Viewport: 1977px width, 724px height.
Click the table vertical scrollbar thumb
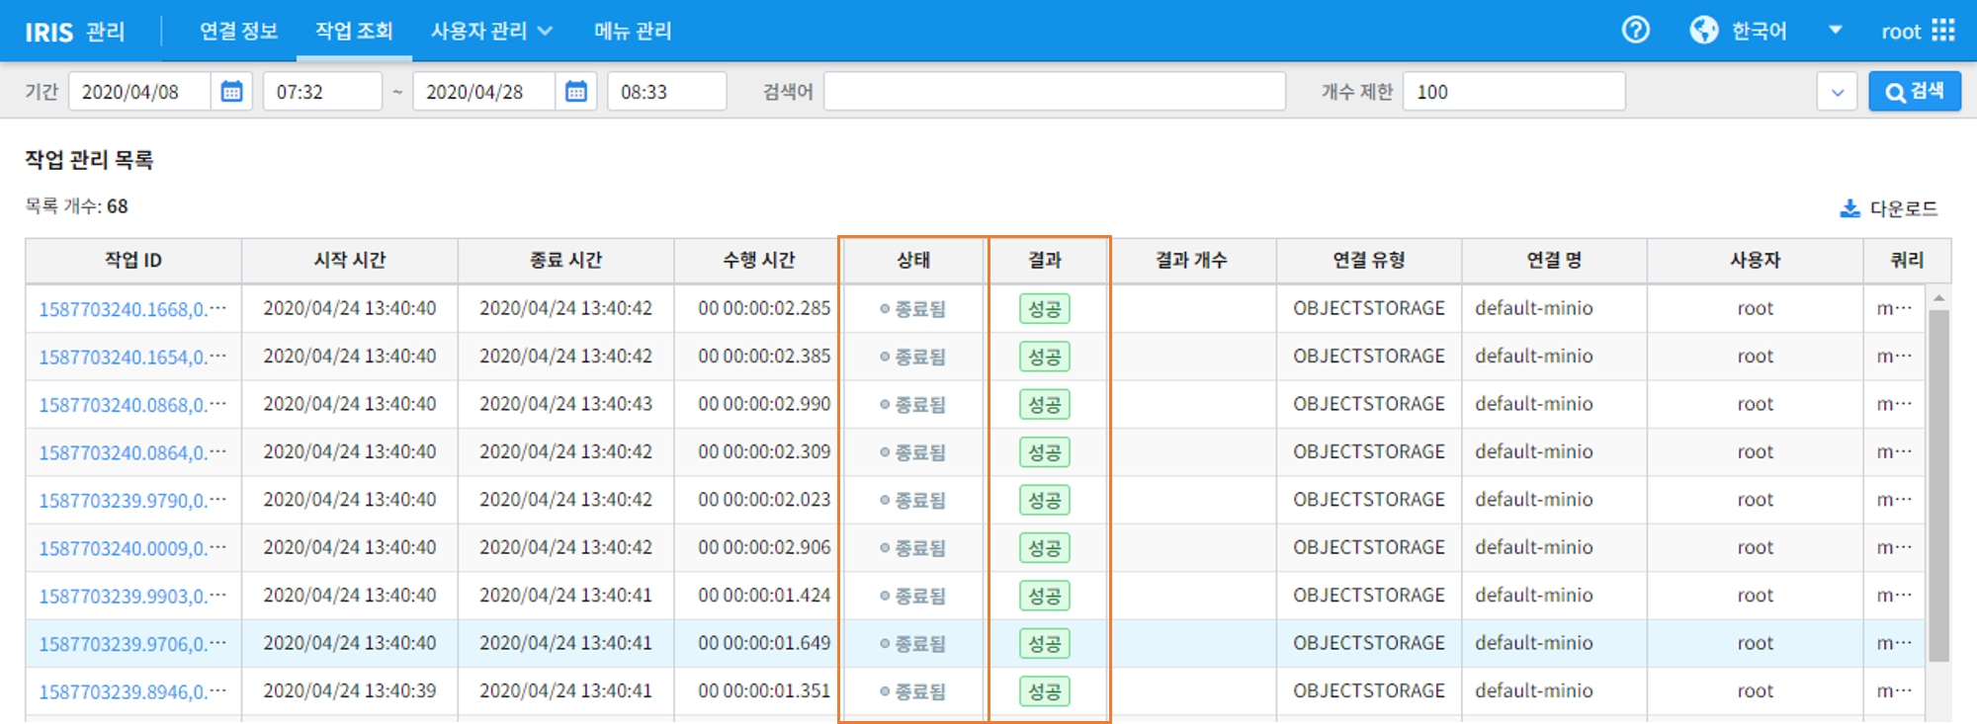point(1938,486)
